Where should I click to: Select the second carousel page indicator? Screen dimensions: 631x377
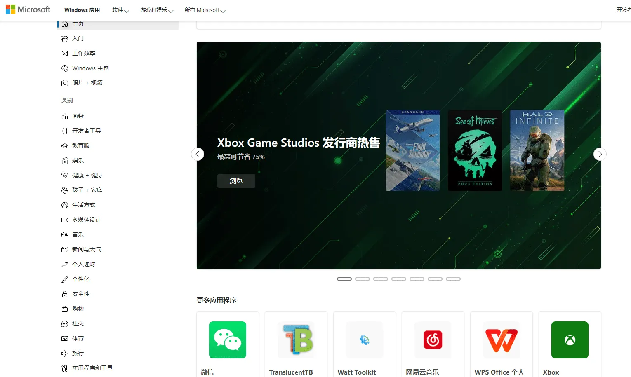click(363, 279)
